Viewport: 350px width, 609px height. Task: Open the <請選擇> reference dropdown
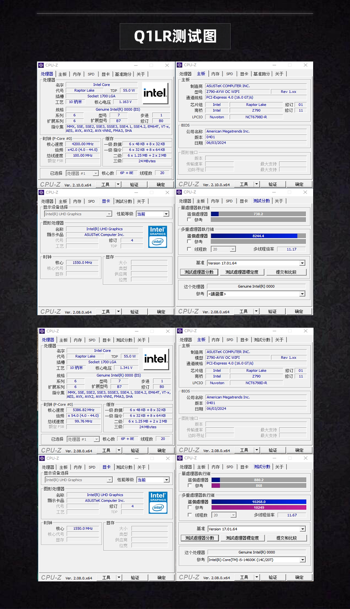click(x=256, y=294)
